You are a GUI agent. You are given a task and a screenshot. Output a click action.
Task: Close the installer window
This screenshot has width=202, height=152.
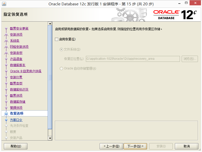pos(195,3)
